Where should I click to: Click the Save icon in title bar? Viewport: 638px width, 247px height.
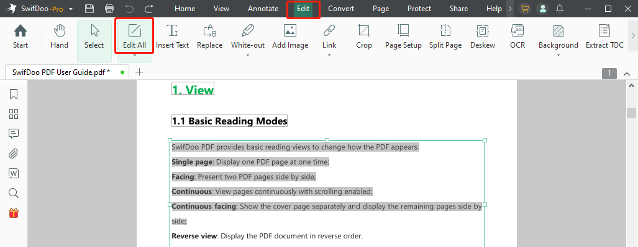tap(89, 9)
